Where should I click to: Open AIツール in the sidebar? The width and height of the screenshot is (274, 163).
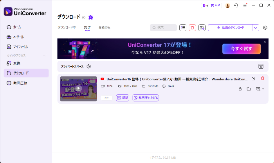coord(15,37)
